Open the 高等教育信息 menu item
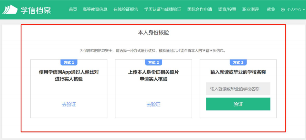306x140 pixels. coord(95,10)
